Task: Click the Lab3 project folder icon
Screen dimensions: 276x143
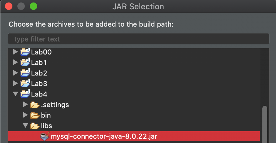Action: [25, 84]
